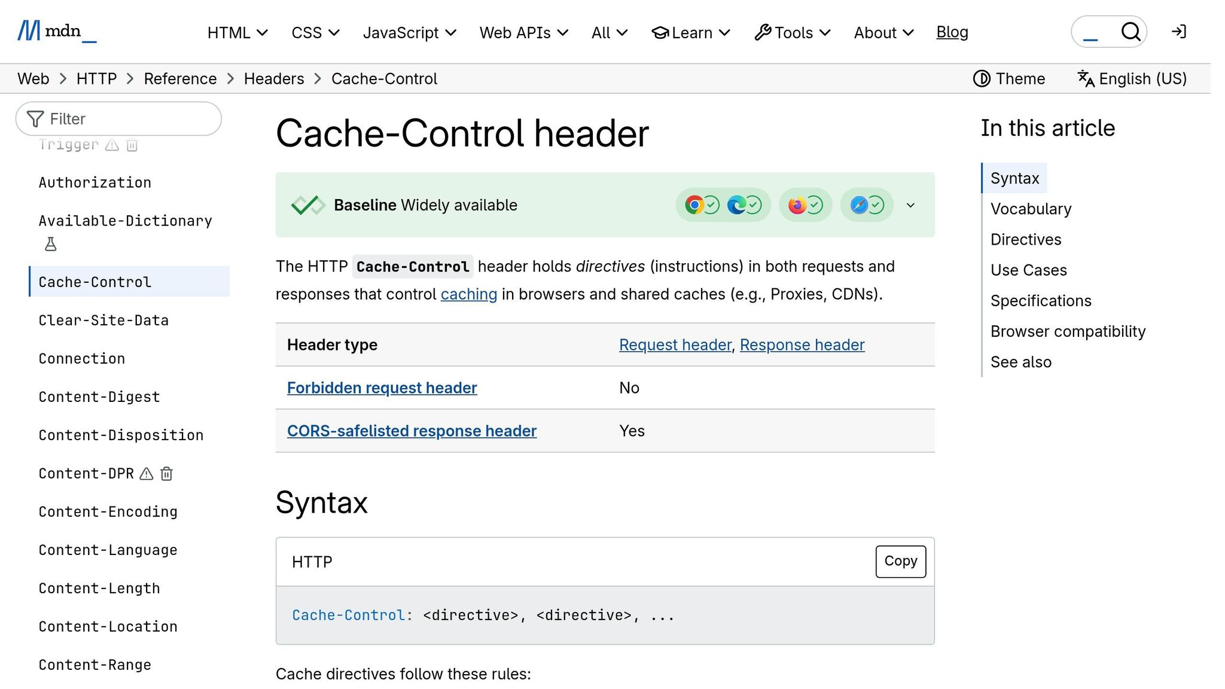Click the Learn graduation cap icon
1225x689 pixels.
click(660, 32)
